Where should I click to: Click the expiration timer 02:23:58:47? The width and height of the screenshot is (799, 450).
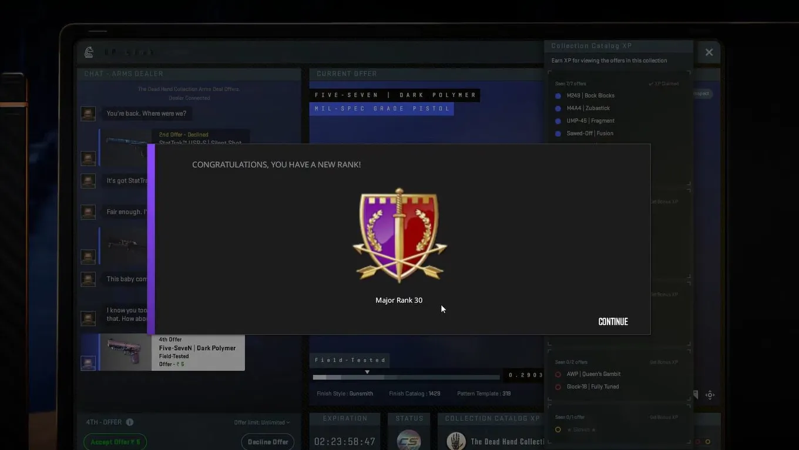click(345, 442)
